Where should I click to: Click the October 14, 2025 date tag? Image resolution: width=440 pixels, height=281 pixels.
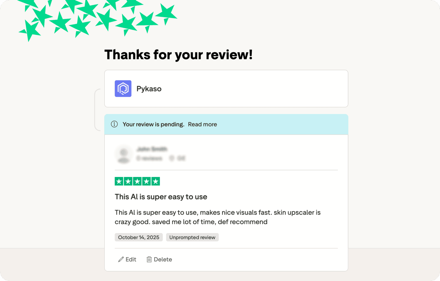(139, 237)
